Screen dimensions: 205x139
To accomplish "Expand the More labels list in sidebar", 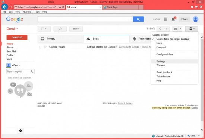I will click(x=10, y=59).
